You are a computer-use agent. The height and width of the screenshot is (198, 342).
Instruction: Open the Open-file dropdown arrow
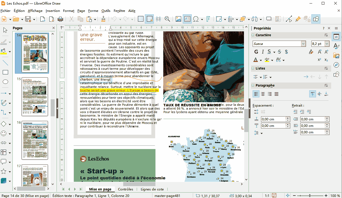click(x=22, y=19)
